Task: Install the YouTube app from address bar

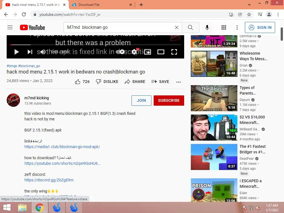Action: [x=231, y=14]
